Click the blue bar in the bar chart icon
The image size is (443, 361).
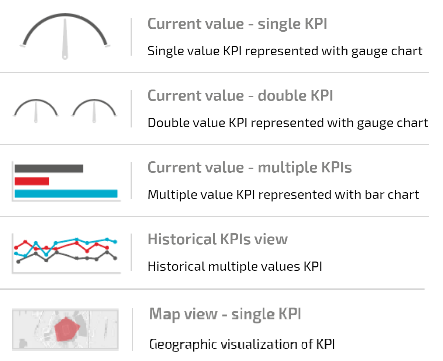click(x=66, y=193)
